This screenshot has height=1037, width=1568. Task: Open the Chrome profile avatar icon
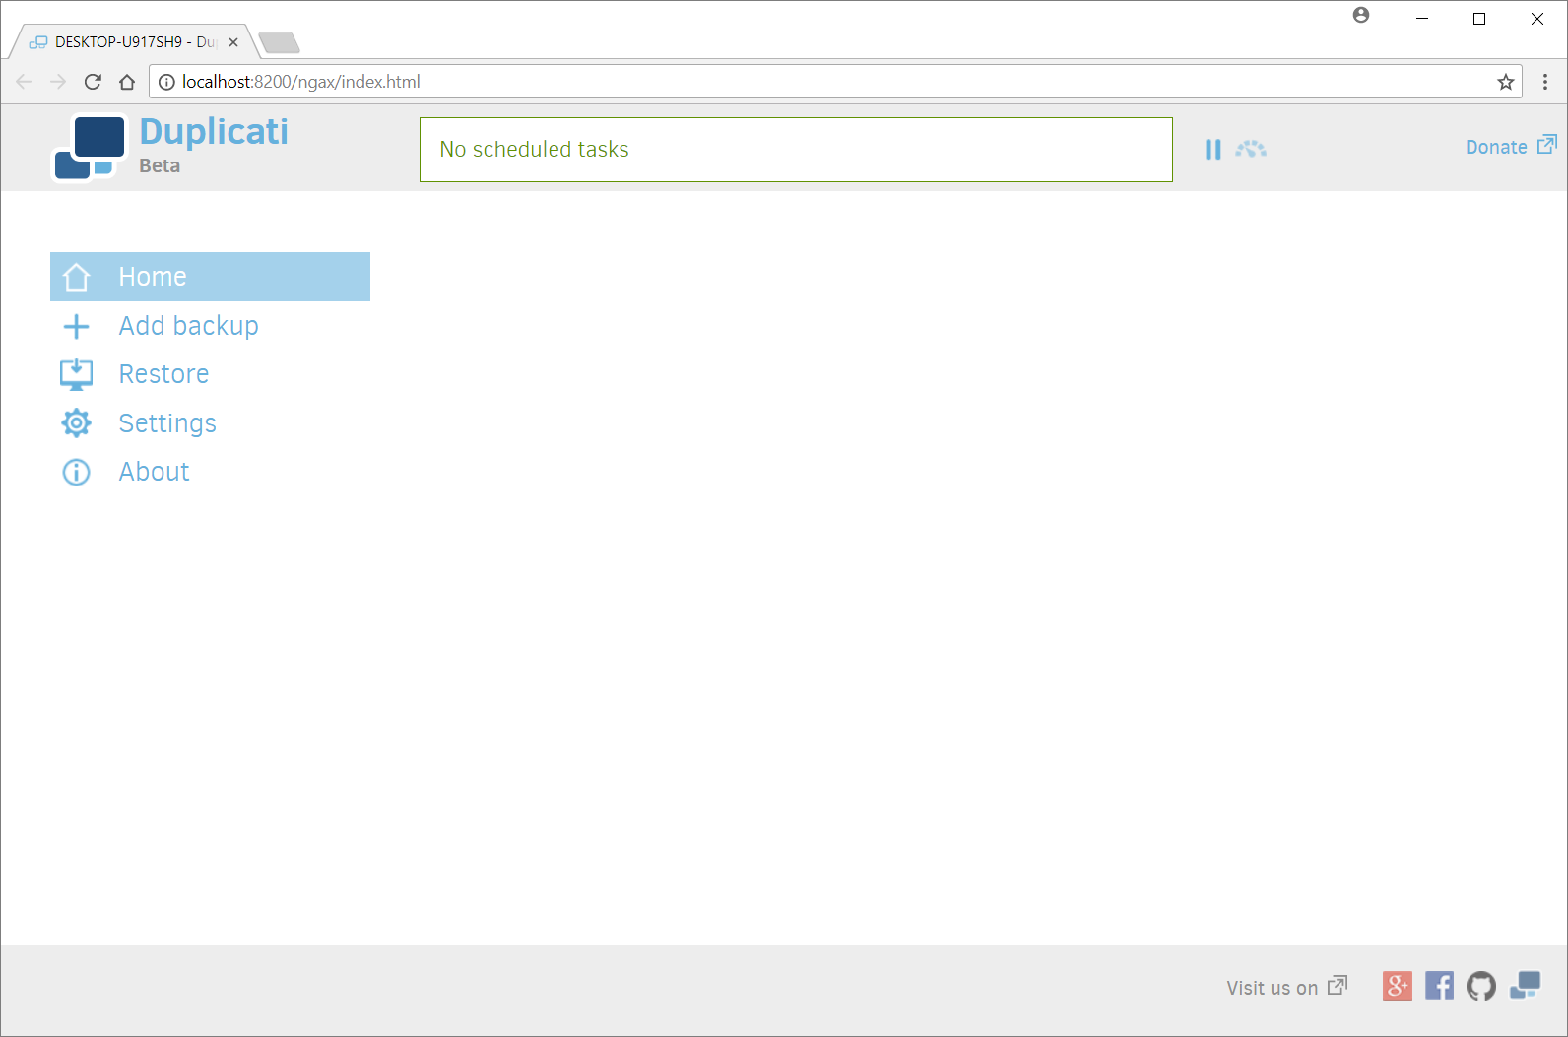pos(1361,15)
